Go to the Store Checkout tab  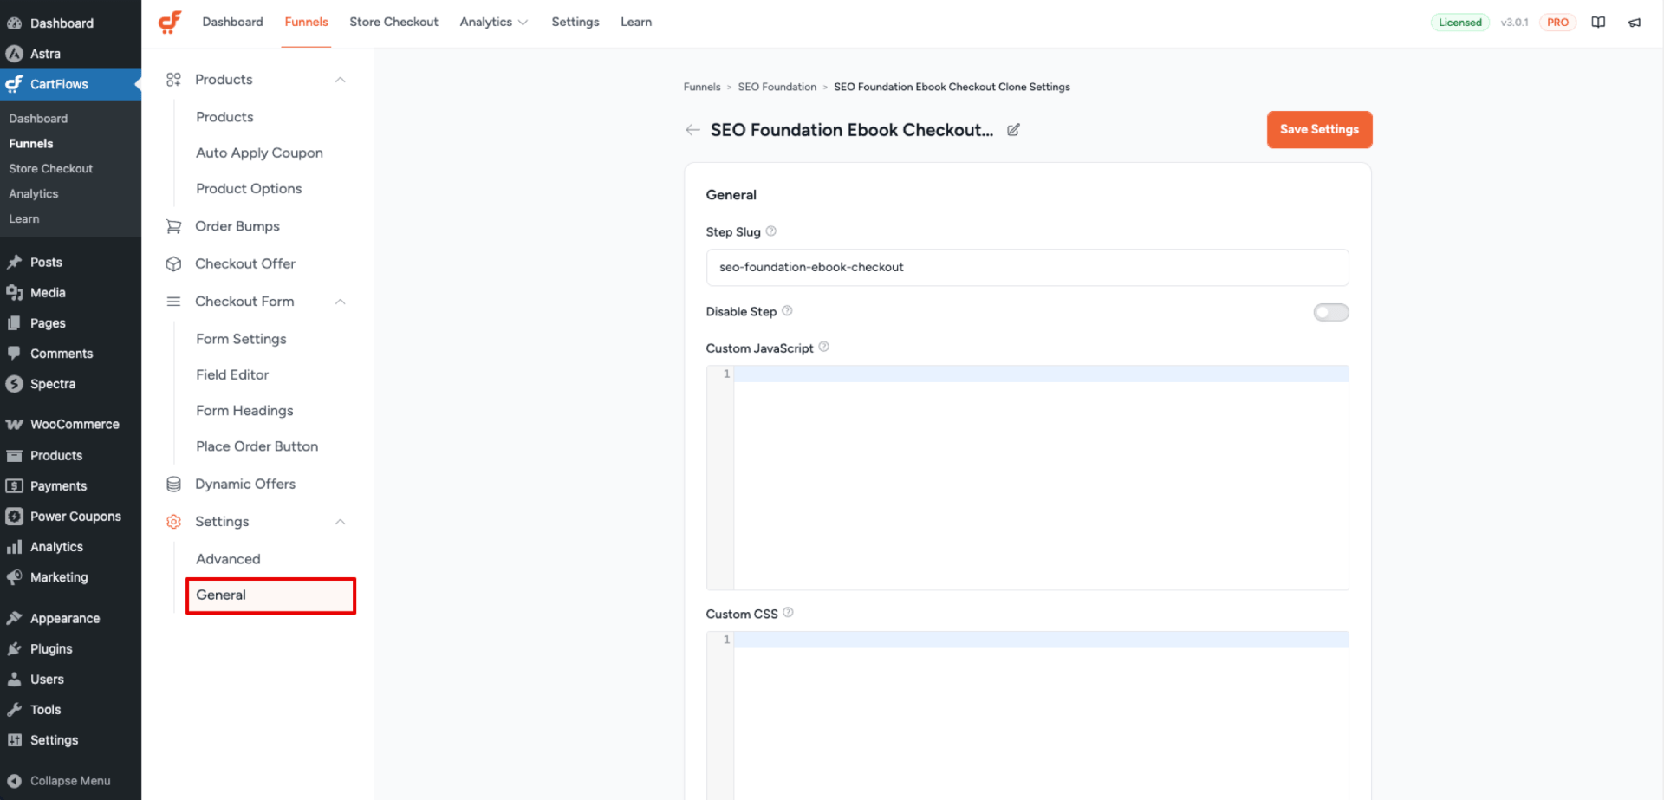pyautogui.click(x=394, y=22)
